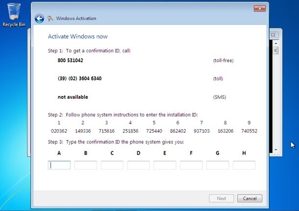The width and height of the screenshot is (299, 211).
Task: Click installation ID group 251856
Action: click(130, 131)
